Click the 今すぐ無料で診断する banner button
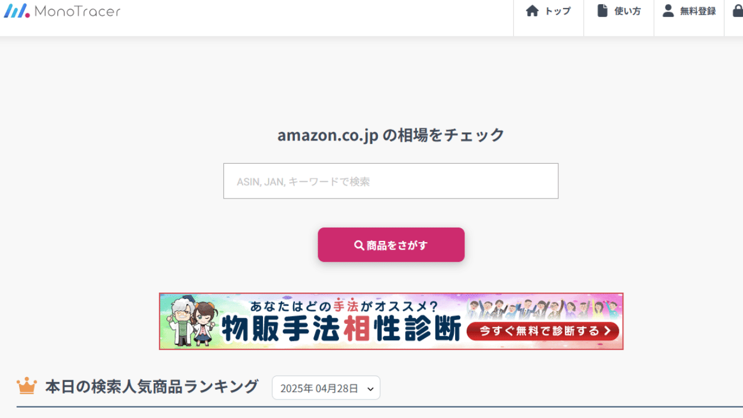 click(x=543, y=331)
